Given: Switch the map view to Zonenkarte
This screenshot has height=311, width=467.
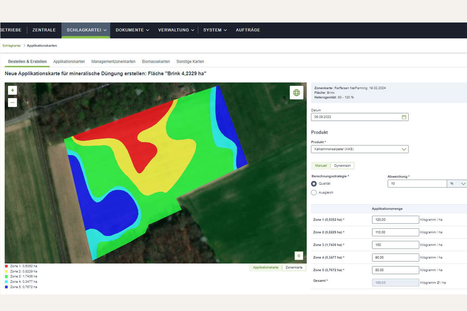Looking at the screenshot, I should coord(294,267).
